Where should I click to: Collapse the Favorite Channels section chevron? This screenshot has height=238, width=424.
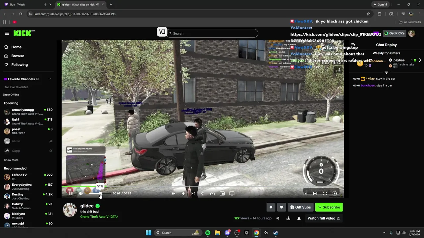pyautogui.click(x=50, y=79)
